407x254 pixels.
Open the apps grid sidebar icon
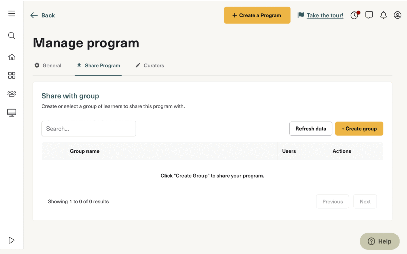coord(12,75)
